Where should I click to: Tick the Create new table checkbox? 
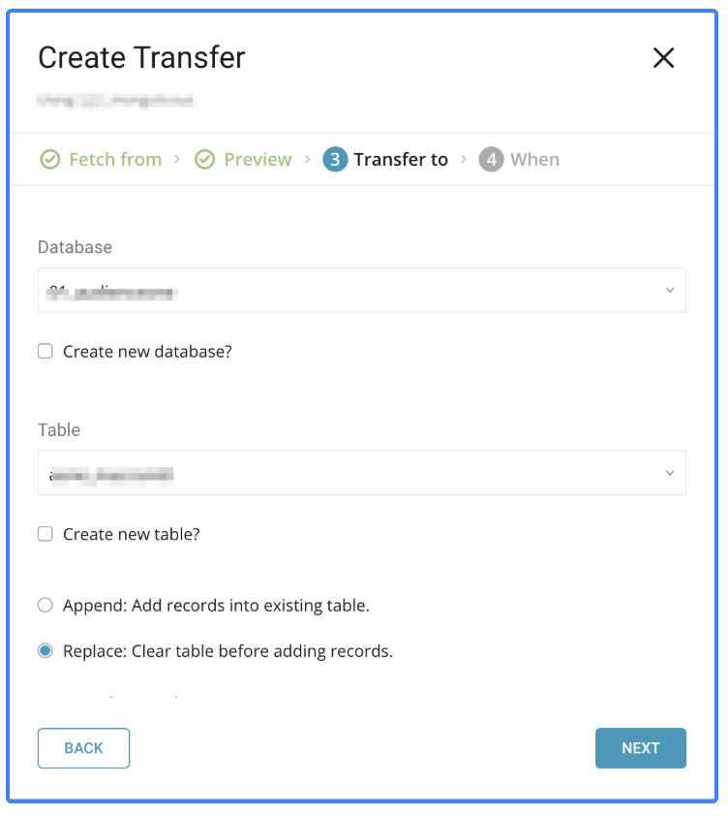pos(45,534)
